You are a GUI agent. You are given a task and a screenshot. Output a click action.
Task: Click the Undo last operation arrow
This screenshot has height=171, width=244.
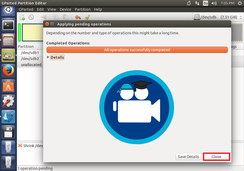pos(78,17)
